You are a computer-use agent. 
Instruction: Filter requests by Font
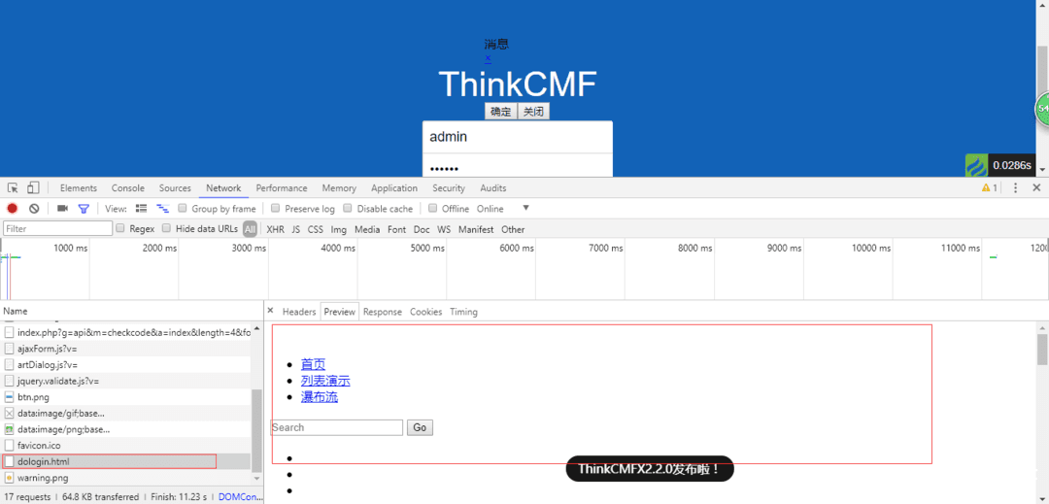click(396, 229)
